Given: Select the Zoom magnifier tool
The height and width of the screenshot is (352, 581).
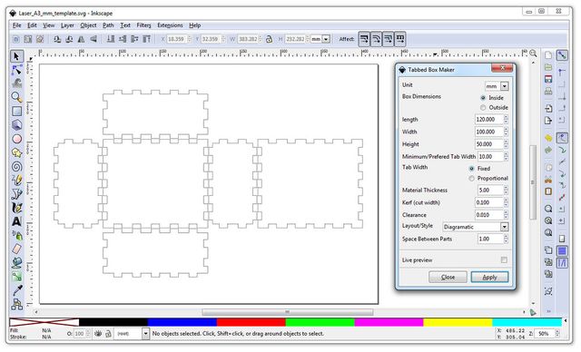Looking at the screenshot, I should click(16, 97).
